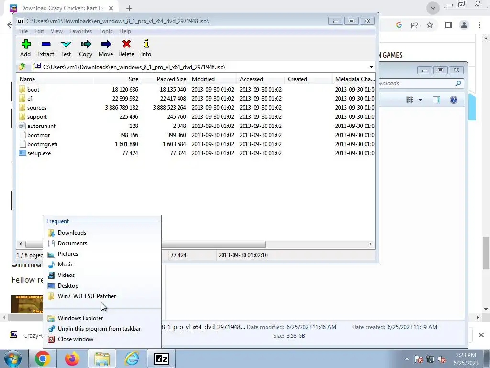The height and width of the screenshot is (368, 490).
Task: Open the Chrome side panel icon
Action: tap(449, 25)
